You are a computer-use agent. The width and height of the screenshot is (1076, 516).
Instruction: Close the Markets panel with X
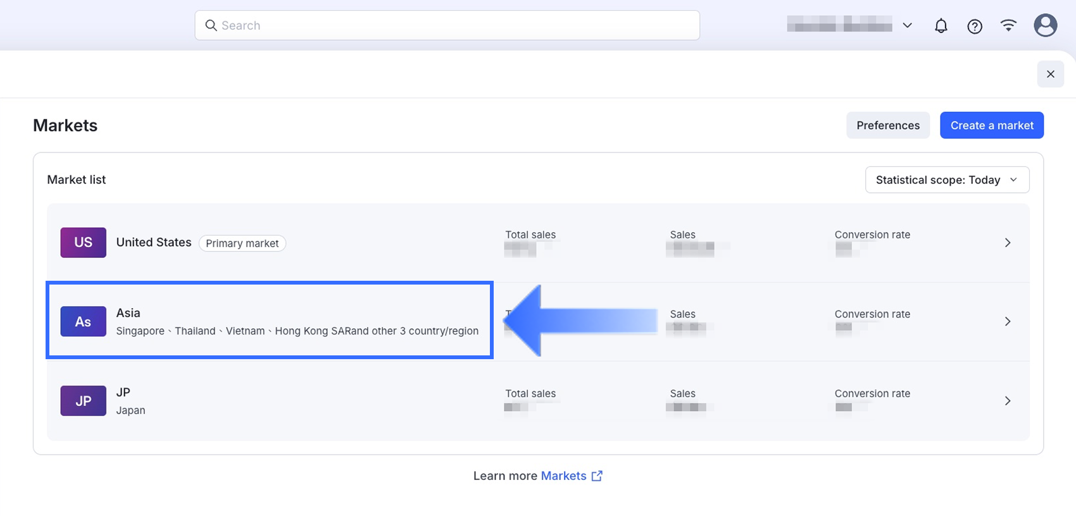[1051, 74]
